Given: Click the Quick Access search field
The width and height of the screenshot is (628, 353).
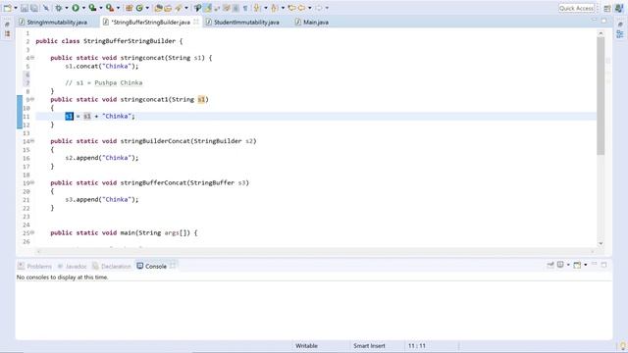Looking at the screenshot, I should click(x=576, y=8).
